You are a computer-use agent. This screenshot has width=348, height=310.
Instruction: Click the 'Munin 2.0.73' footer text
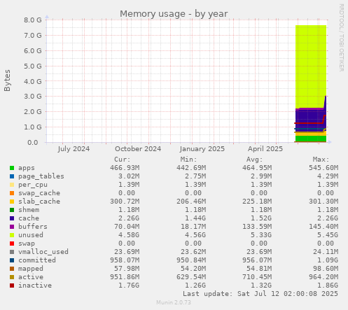point(174,302)
